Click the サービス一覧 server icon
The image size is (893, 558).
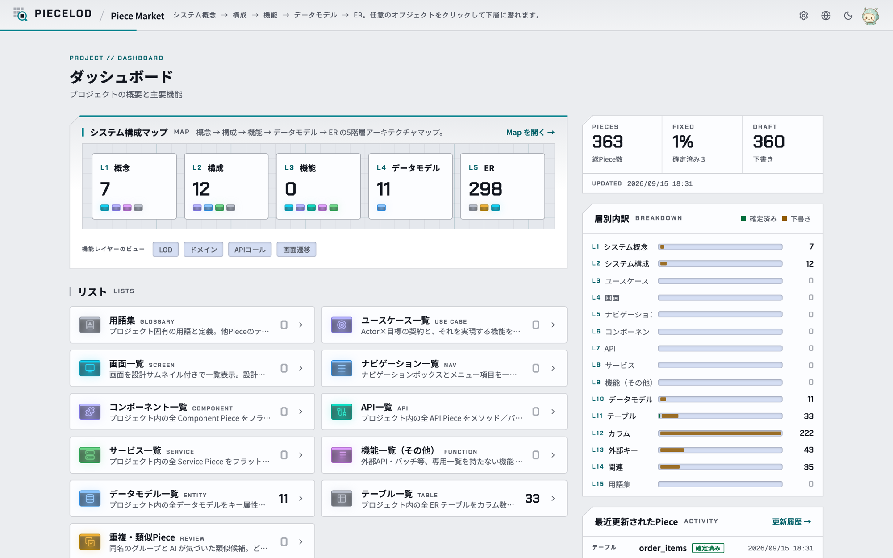(90, 455)
